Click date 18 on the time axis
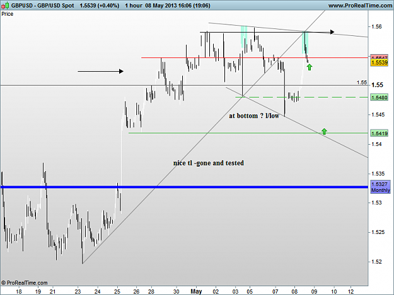Viewport: 394px width, 295px height. pos(18,292)
